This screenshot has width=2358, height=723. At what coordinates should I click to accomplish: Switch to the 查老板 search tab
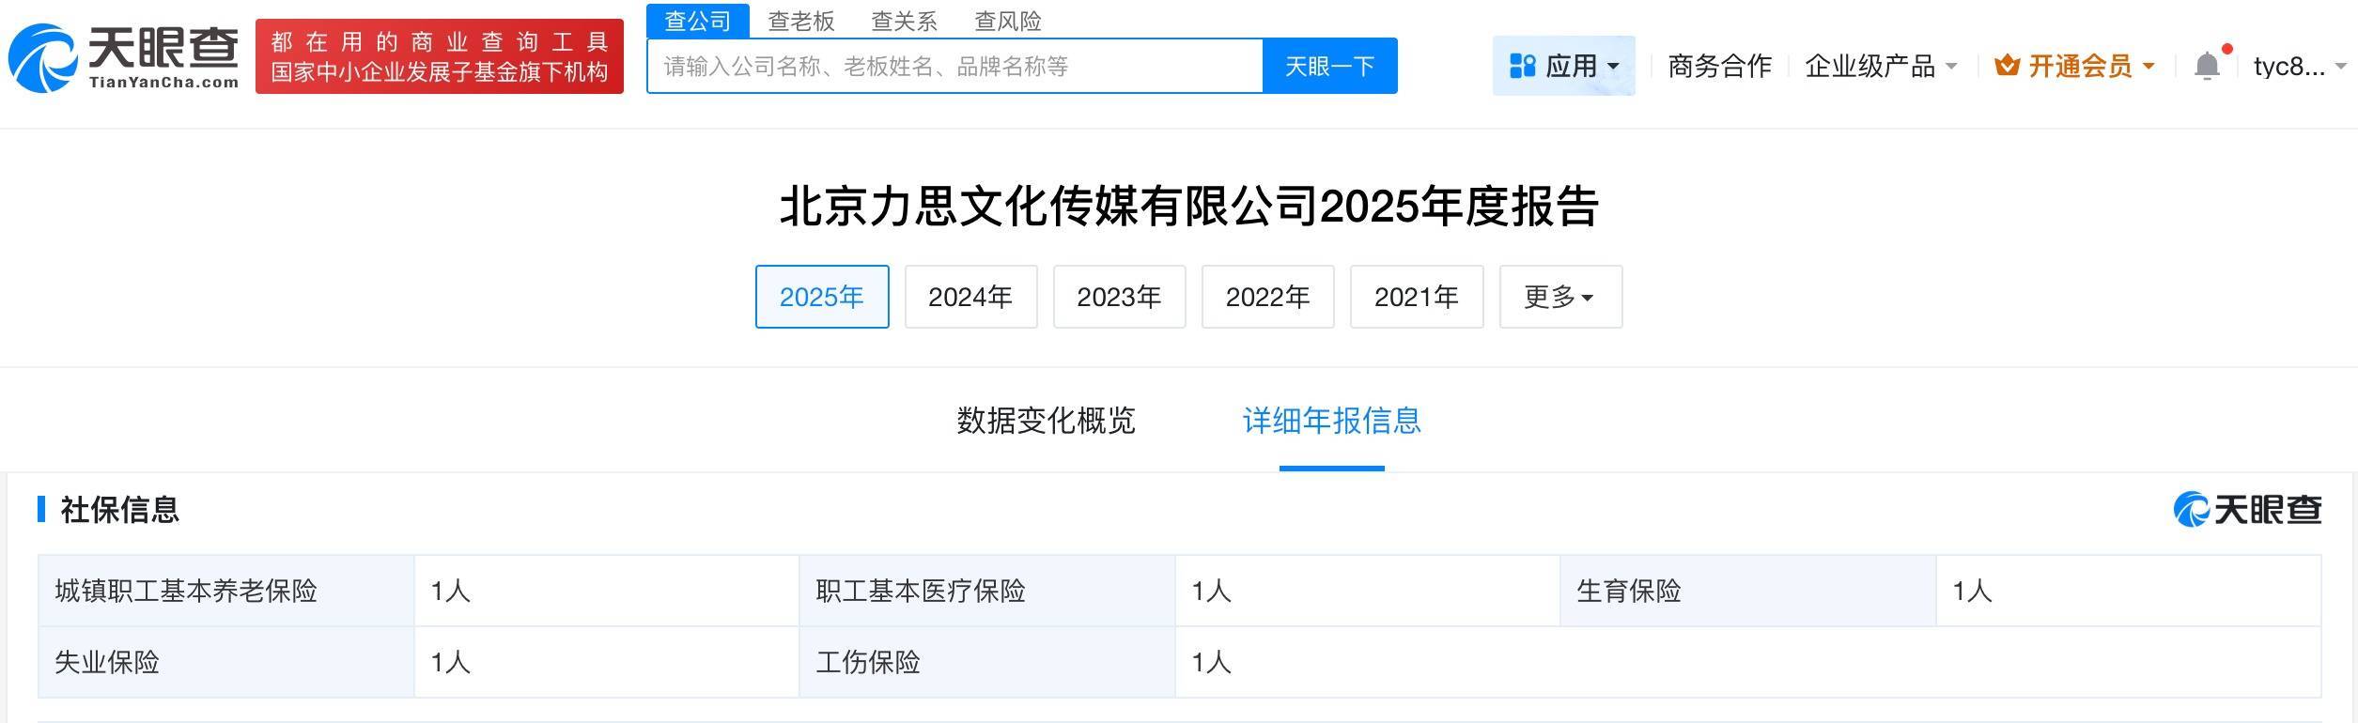(x=800, y=21)
